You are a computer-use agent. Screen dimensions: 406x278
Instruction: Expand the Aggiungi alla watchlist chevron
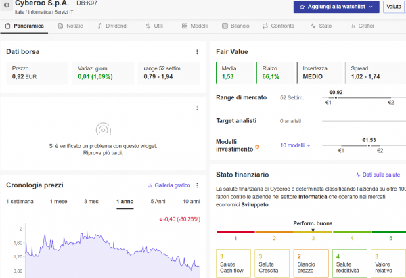[371, 7]
